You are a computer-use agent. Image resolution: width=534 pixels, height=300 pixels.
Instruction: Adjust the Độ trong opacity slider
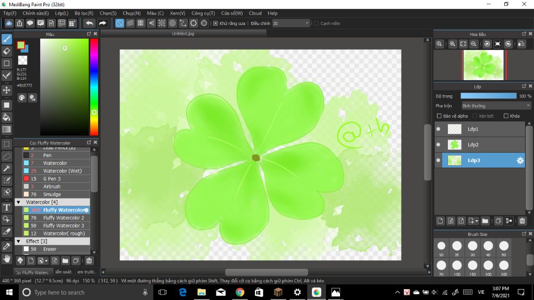click(x=488, y=96)
